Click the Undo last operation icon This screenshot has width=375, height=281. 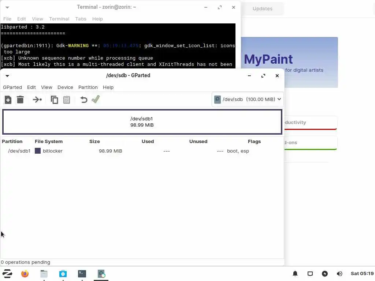point(84,100)
